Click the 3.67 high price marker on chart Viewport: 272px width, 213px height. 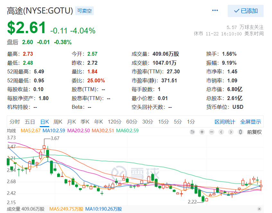(55, 138)
